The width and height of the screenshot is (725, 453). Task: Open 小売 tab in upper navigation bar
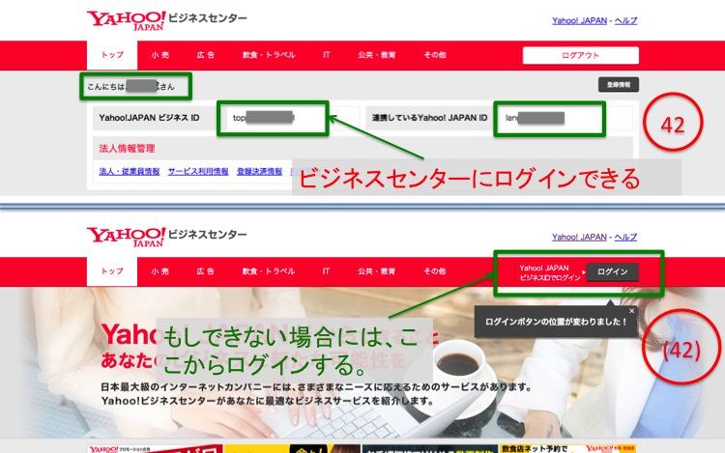pos(159,55)
